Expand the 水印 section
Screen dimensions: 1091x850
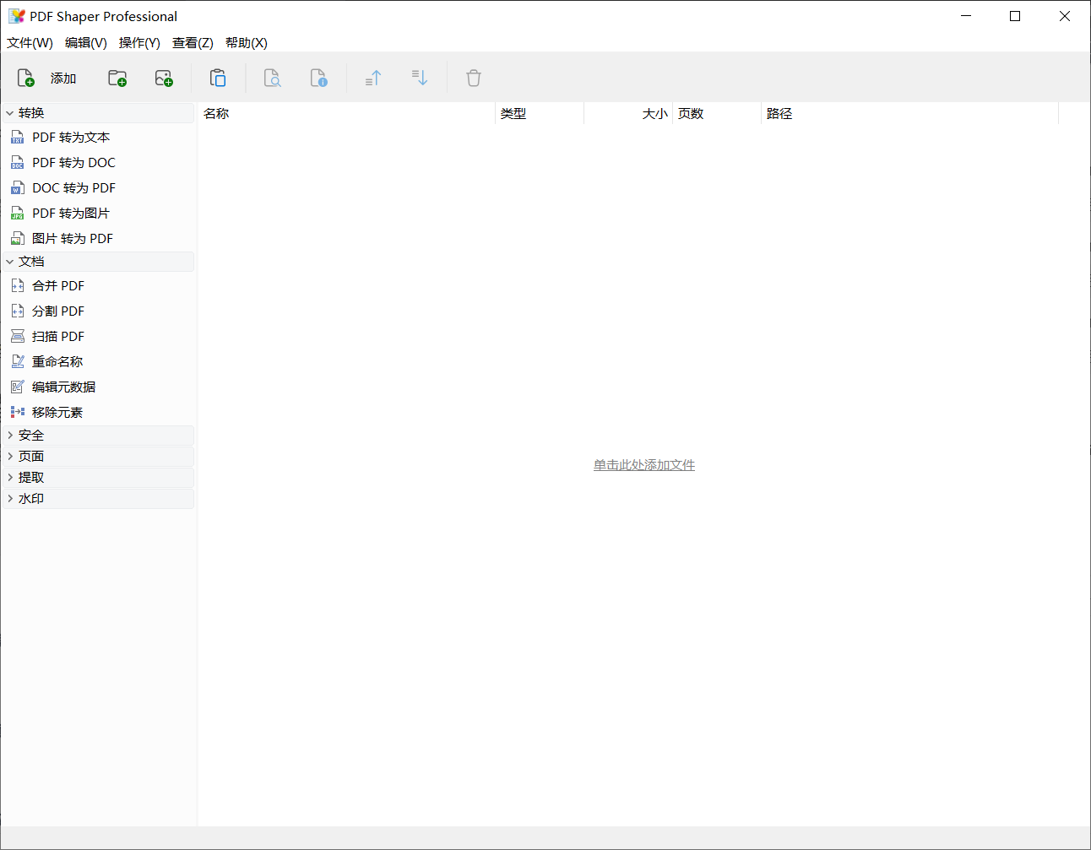(30, 498)
